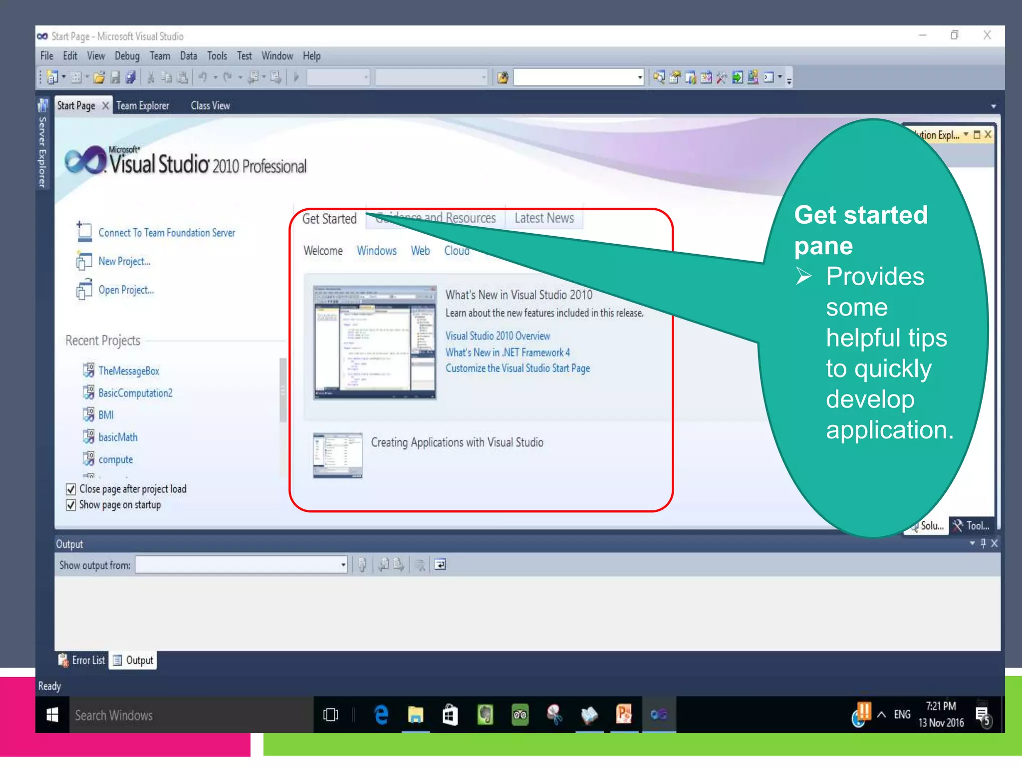This screenshot has width=1022, height=767.
Task: Click the Command Window toolbar icon
Action: click(x=769, y=77)
